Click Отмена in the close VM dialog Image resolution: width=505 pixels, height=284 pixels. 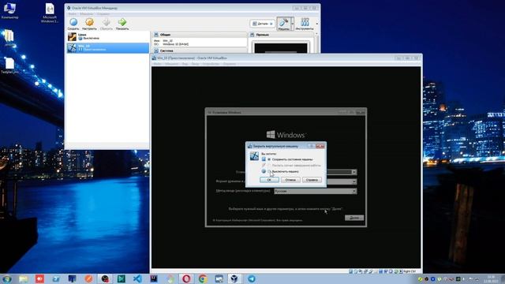click(x=290, y=180)
